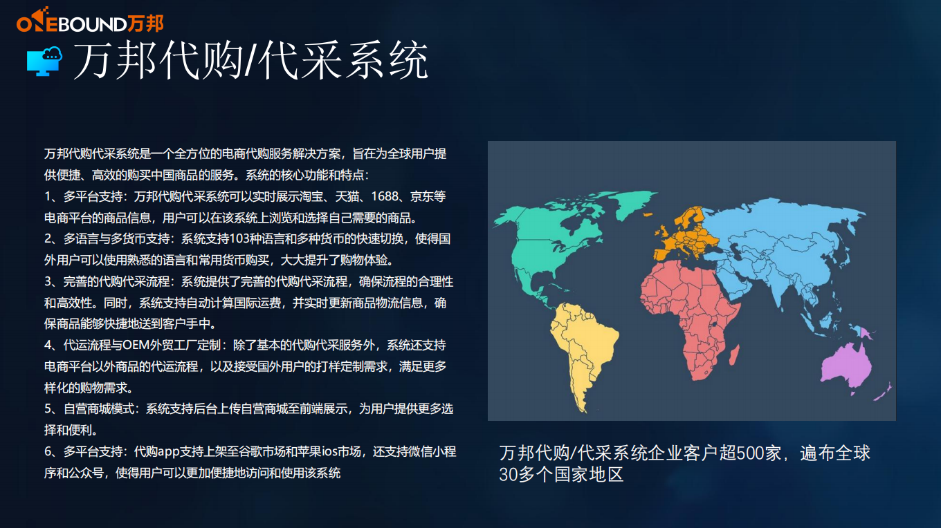The image size is (941, 528).
Task: Click the paragraph starting 万邦代购代采系统是一个全方位
Action: 245,164
